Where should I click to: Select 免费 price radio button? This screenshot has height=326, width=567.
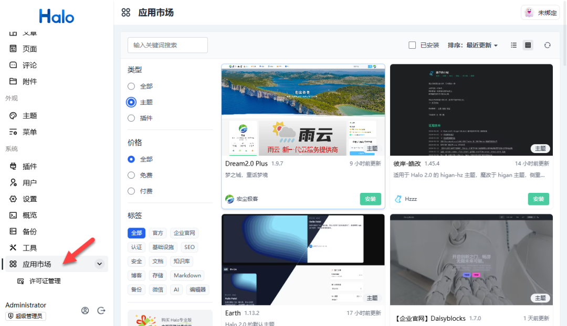131,175
